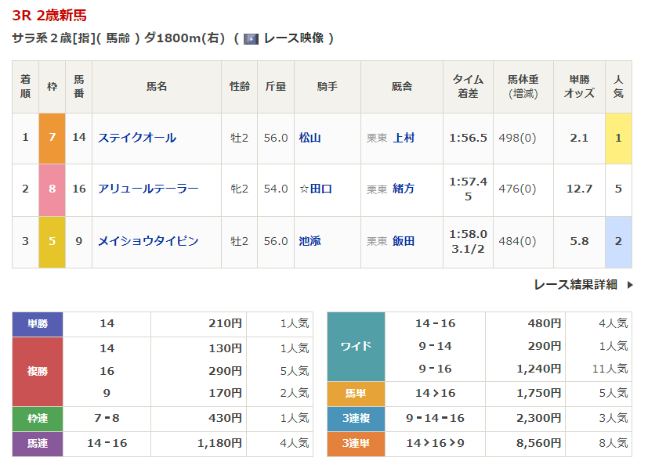Click the 単勝 payout label

[38, 323]
